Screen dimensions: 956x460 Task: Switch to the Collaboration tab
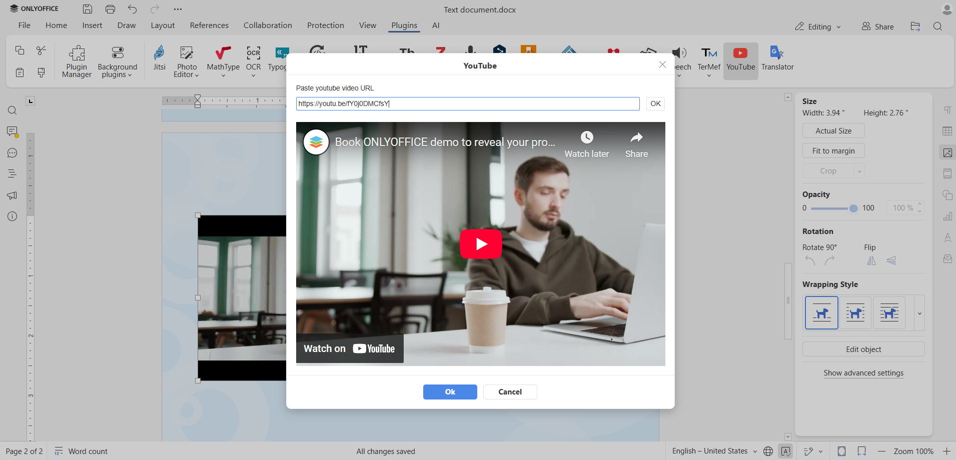pyautogui.click(x=268, y=25)
